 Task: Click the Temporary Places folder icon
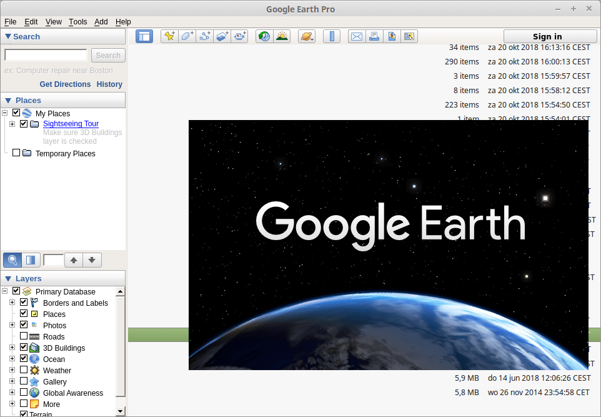(27, 153)
